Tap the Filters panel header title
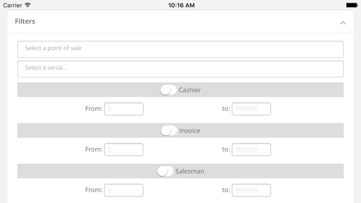 25,22
